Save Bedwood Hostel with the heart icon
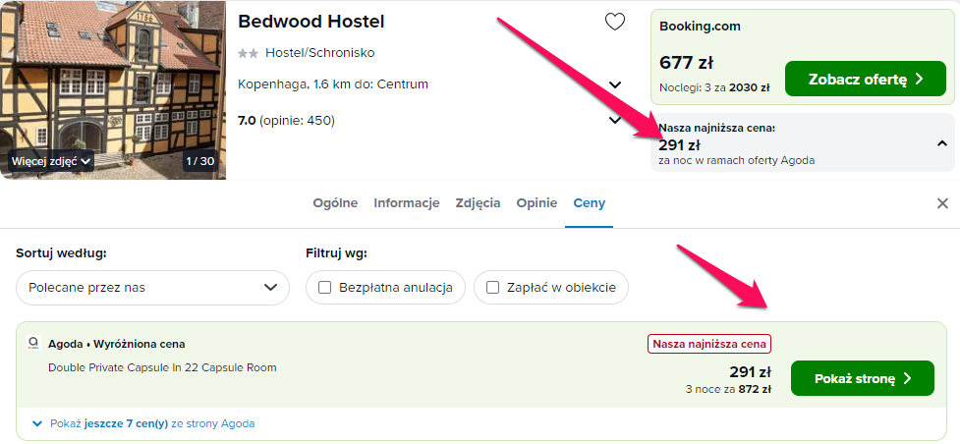Image resolution: width=960 pixels, height=444 pixels. [x=615, y=22]
